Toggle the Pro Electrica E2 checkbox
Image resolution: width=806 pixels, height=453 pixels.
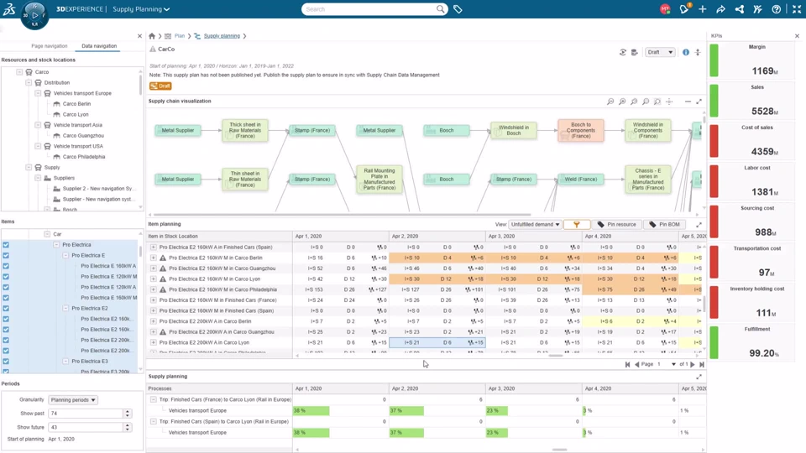[6, 308]
